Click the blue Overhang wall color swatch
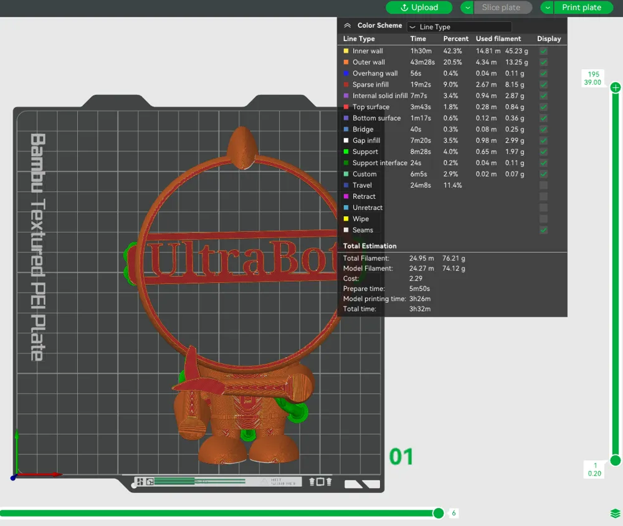 click(x=346, y=74)
